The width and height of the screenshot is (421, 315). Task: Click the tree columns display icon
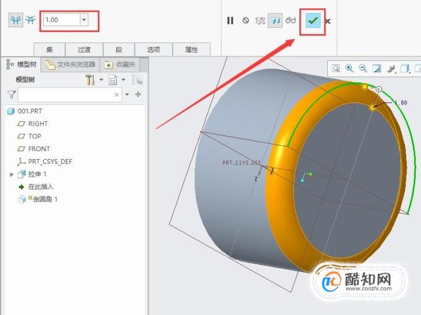(x=112, y=80)
